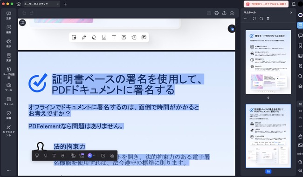Translate selected text from floating toolbar
The height and width of the screenshot is (177, 303).
[73, 156]
